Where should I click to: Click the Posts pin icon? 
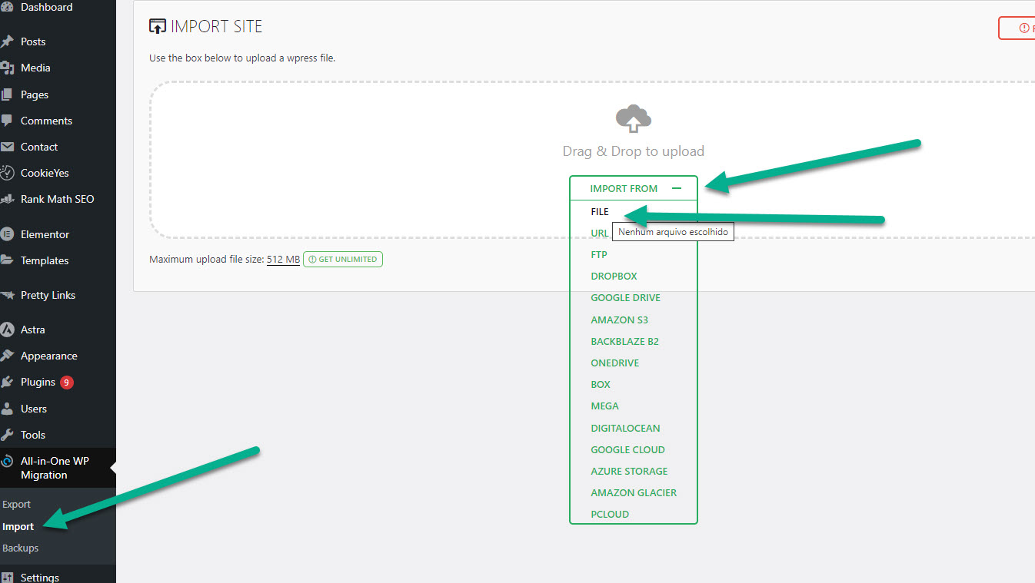coord(7,41)
